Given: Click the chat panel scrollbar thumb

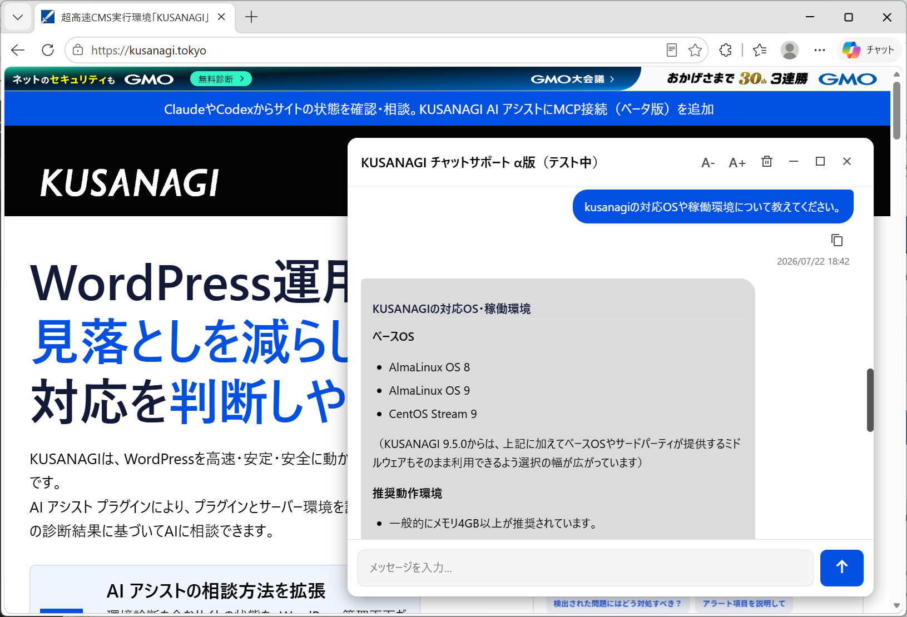Looking at the screenshot, I should 870,400.
